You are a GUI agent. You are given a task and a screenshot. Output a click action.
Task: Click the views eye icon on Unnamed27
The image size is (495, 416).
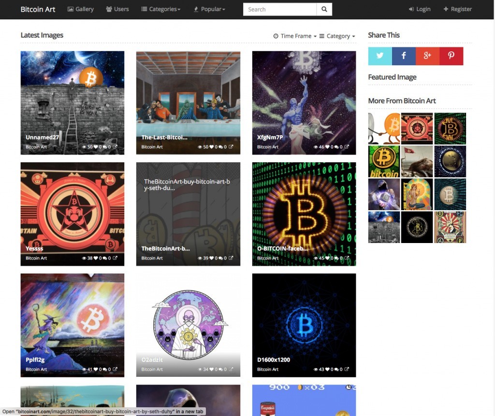(84, 147)
